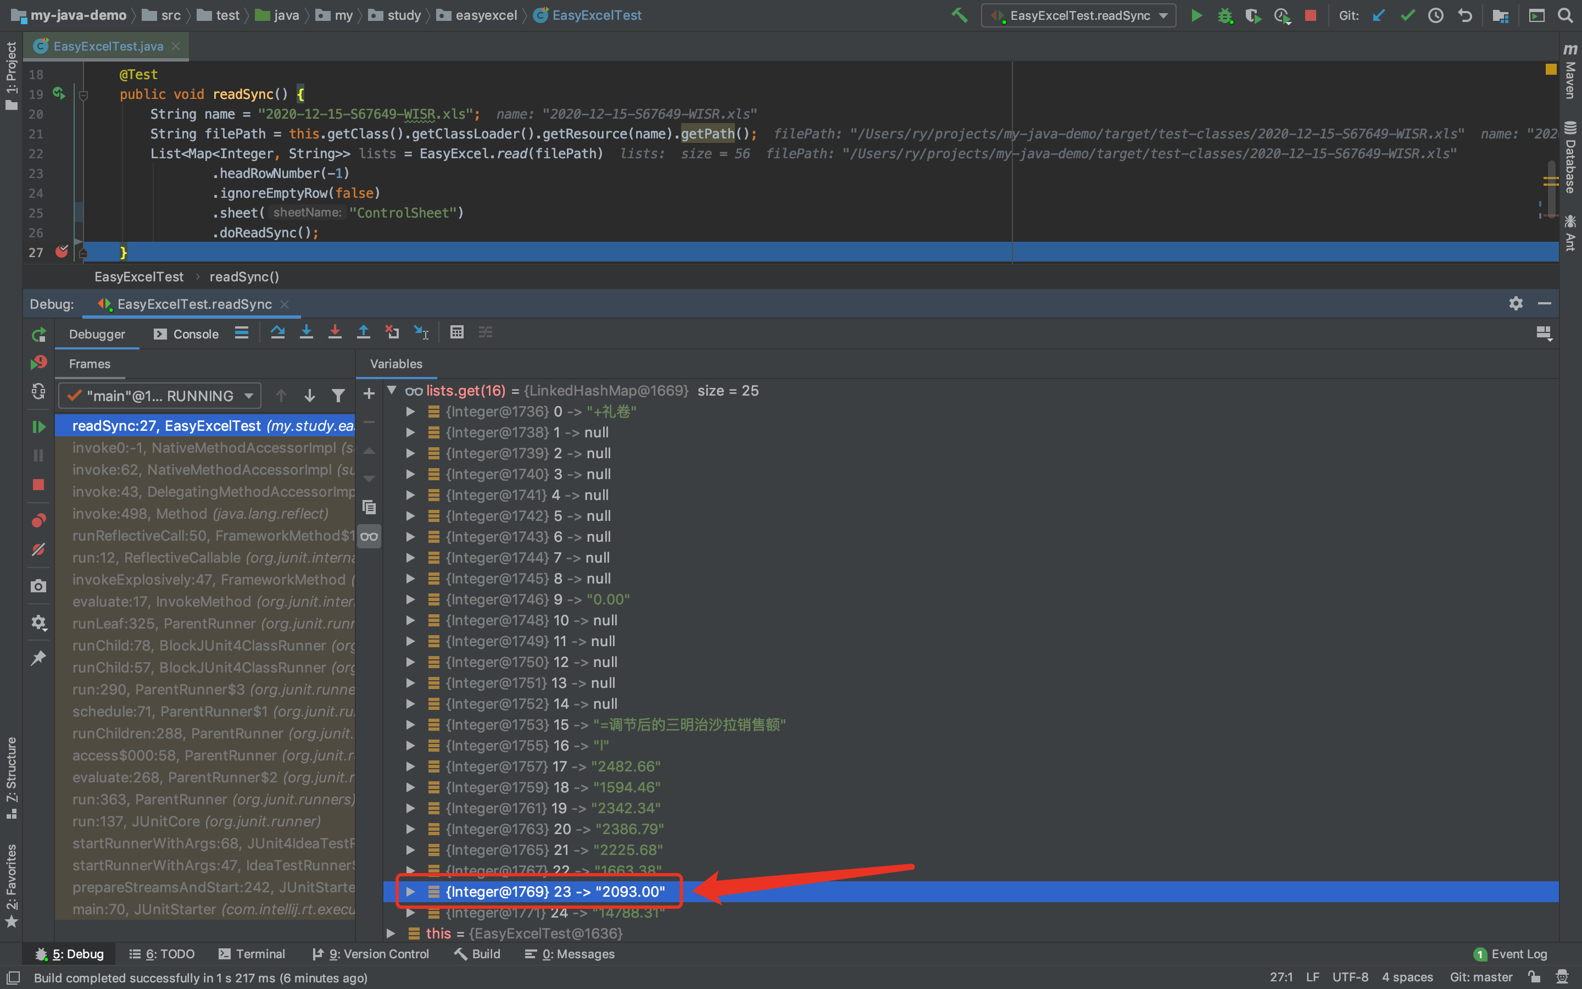The height and width of the screenshot is (989, 1582).
Task: Open the 9: Version Control tool window
Action: [370, 954]
